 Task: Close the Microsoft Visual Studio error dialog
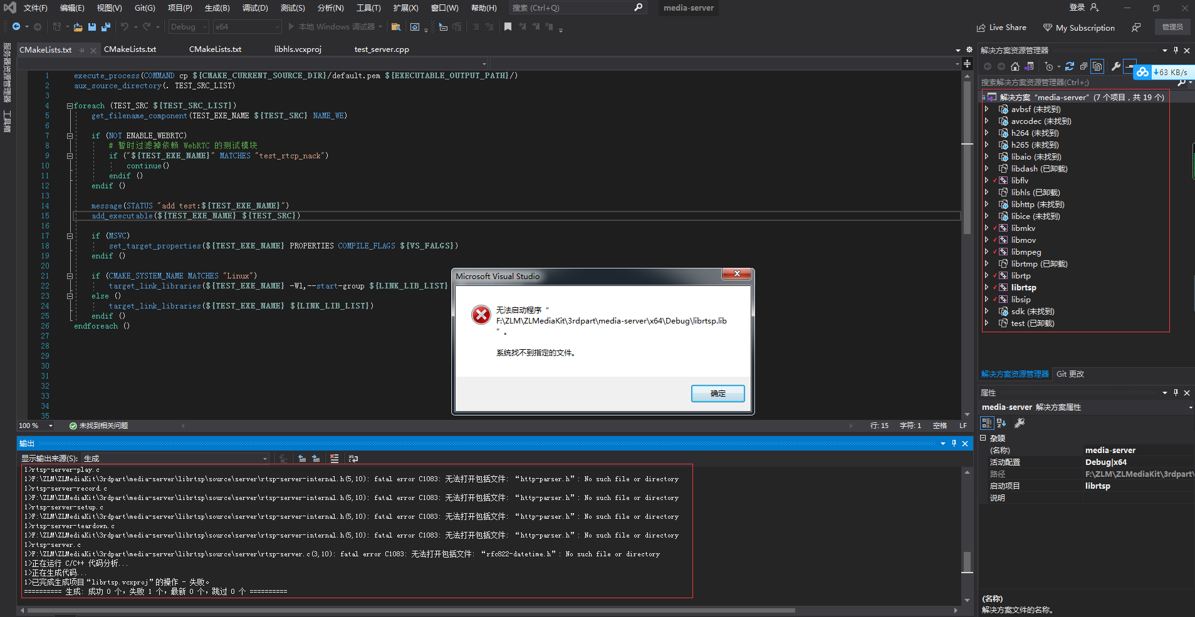737,274
